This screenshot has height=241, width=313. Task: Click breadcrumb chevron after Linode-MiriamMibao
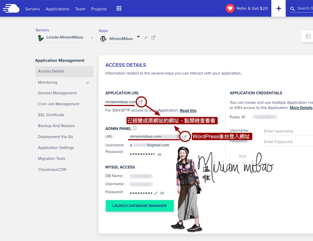click(x=91, y=38)
